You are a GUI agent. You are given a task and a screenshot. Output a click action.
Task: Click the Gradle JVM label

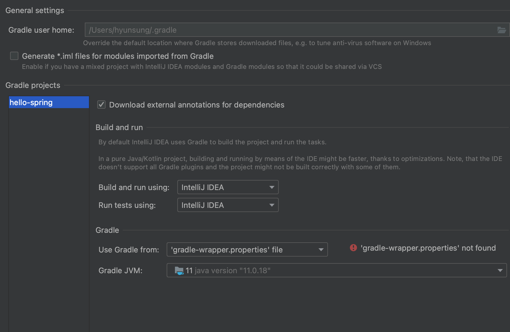point(120,271)
